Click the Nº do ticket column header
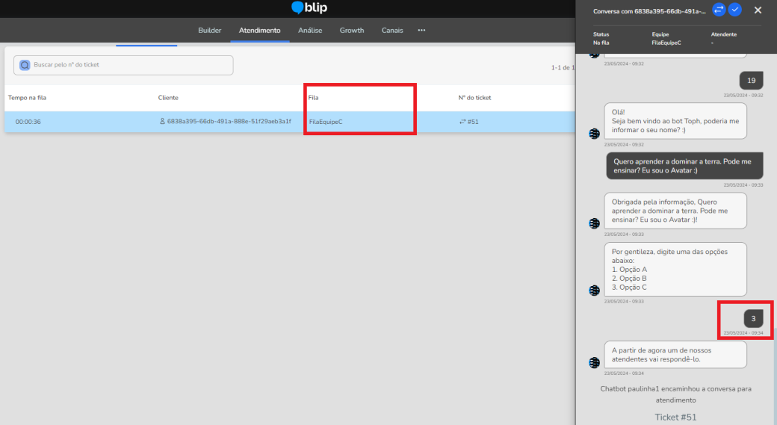Viewport: 777px width, 425px height. [474, 98]
